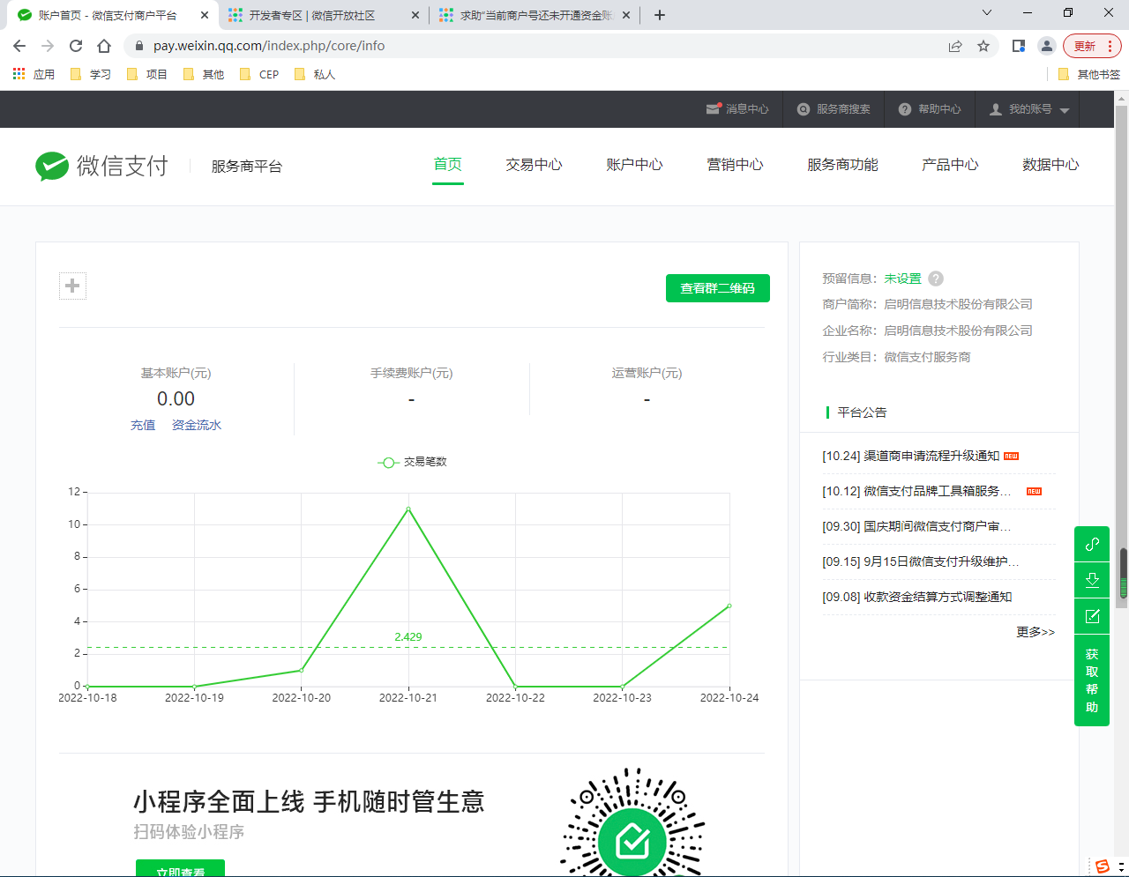Screen dimensions: 1129x877
Task: Click the share page icon in address bar
Action: pyautogui.click(x=955, y=46)
